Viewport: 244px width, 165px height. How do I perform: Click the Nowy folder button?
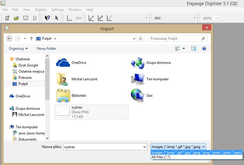(x=46, y=49)
